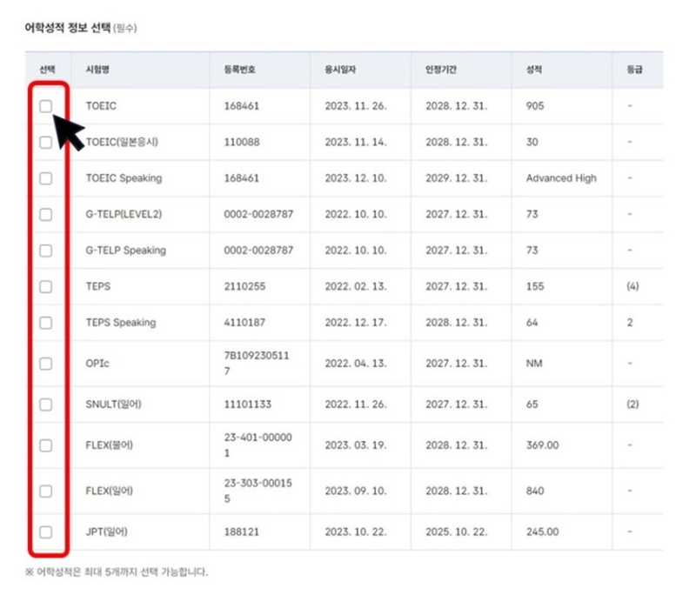Check the SNULT(일어) checkbox
This screenshot has width=696, height=595.
48,404
